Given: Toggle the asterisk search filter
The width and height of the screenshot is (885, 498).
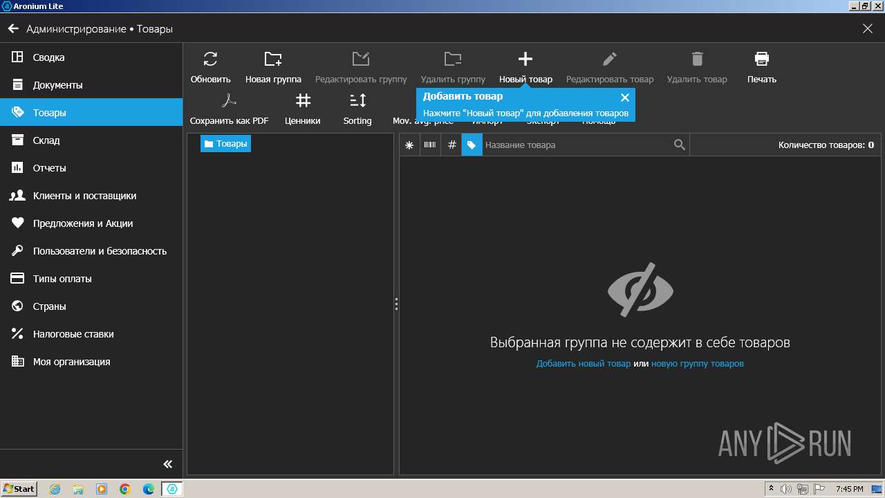Looking at the screenshot, I should click(409, 145).
